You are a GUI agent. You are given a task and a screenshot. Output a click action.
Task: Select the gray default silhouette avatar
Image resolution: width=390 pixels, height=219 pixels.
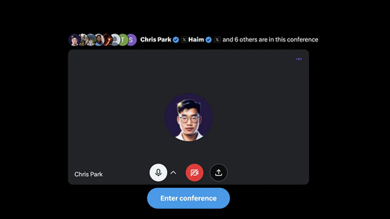pos(115,40)
